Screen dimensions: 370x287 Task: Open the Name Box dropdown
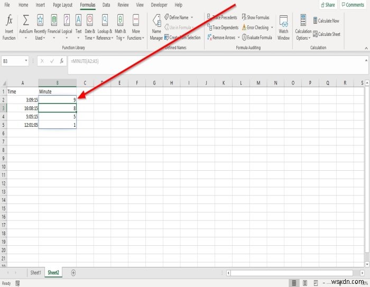pyautogui.click(x=26, y=61)
